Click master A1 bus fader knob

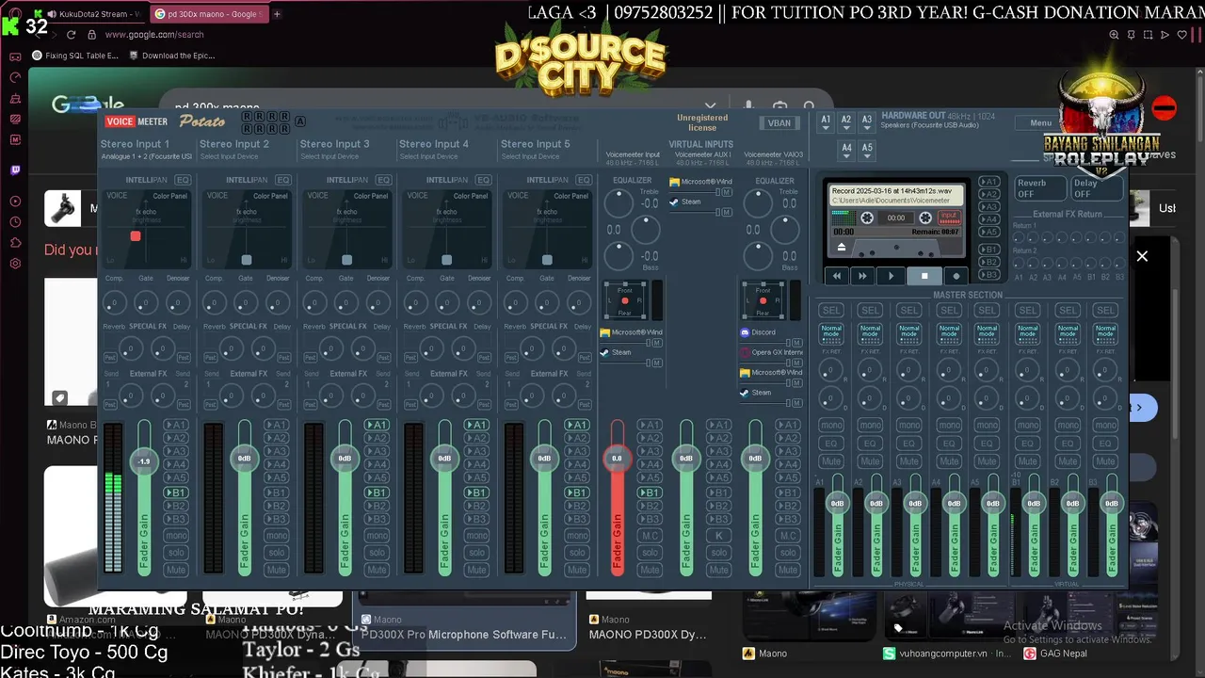[x=837, y=504]
